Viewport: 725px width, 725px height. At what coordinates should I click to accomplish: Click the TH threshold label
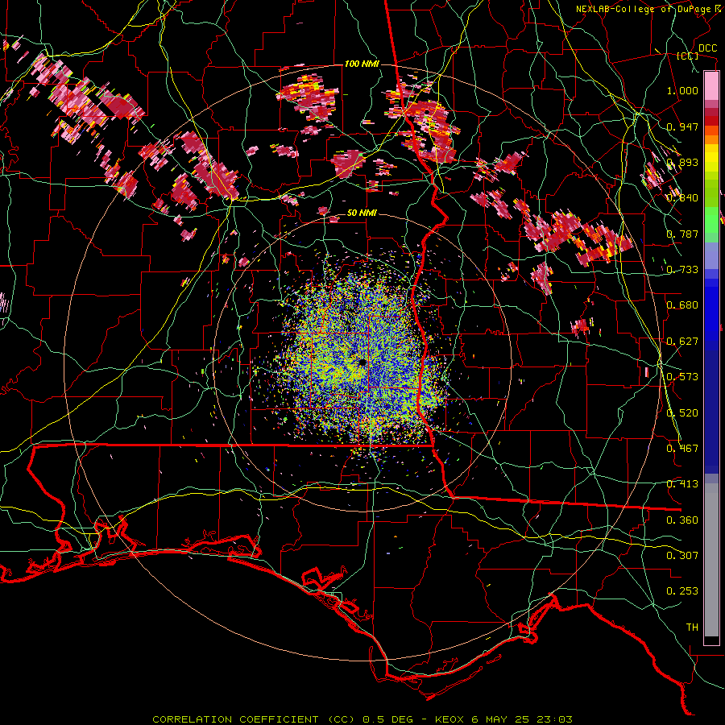(x=692, y=628)
